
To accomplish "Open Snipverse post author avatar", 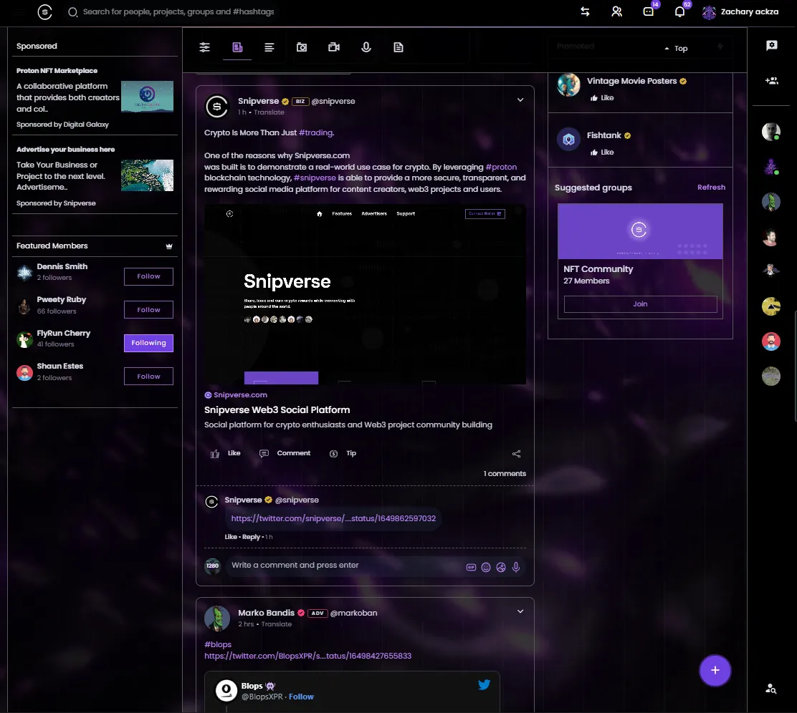I will coord(217,107).
